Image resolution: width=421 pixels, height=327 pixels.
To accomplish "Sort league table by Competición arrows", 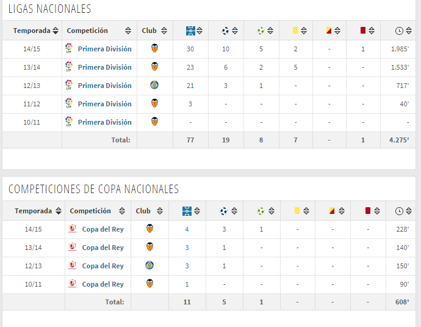I will [x=128, y=31].
